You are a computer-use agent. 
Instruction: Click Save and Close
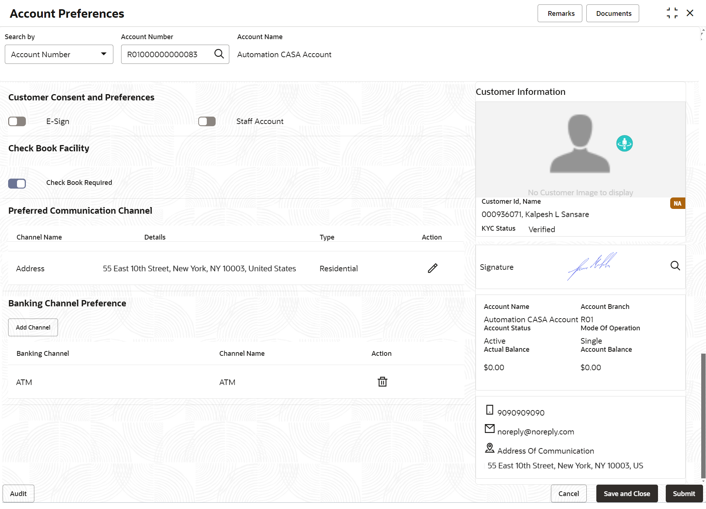tap(627, 493)
